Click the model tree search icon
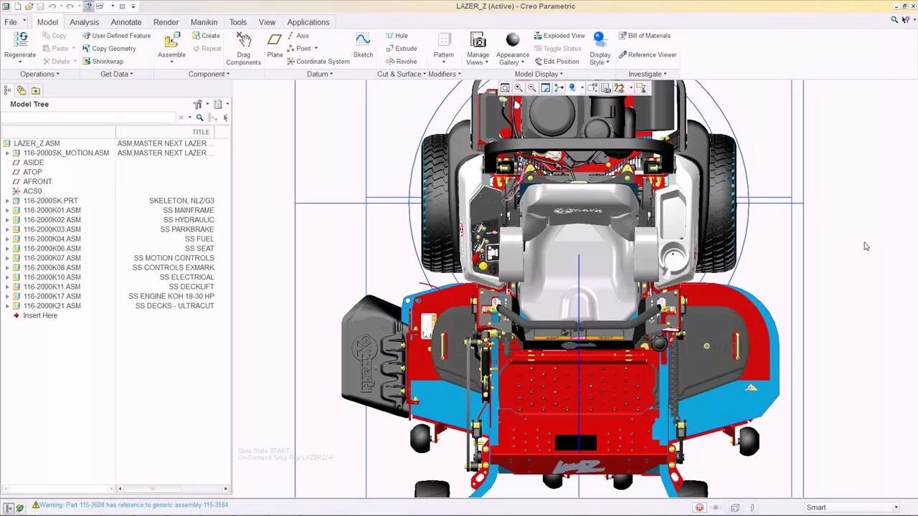The width and height of the screenshot is (918, 516). [x=200, y=118]
